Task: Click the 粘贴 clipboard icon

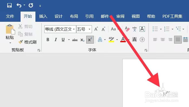Action: pyautogui.click(x=10, y=29)
